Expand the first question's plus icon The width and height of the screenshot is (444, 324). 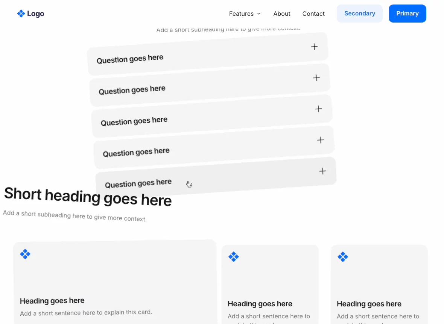coord(314,47)
